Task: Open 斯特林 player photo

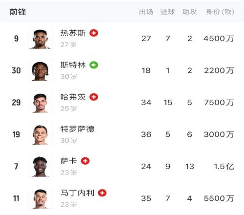Action: 40,70
